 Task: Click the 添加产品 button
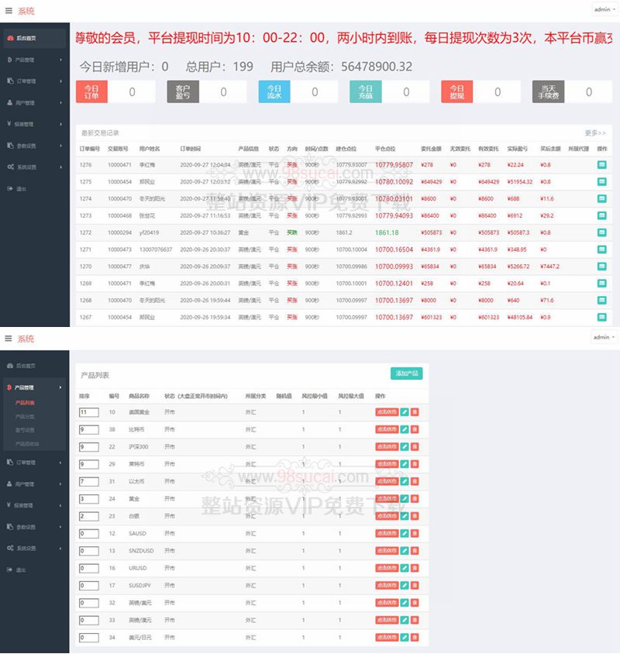tap(406, 373)
